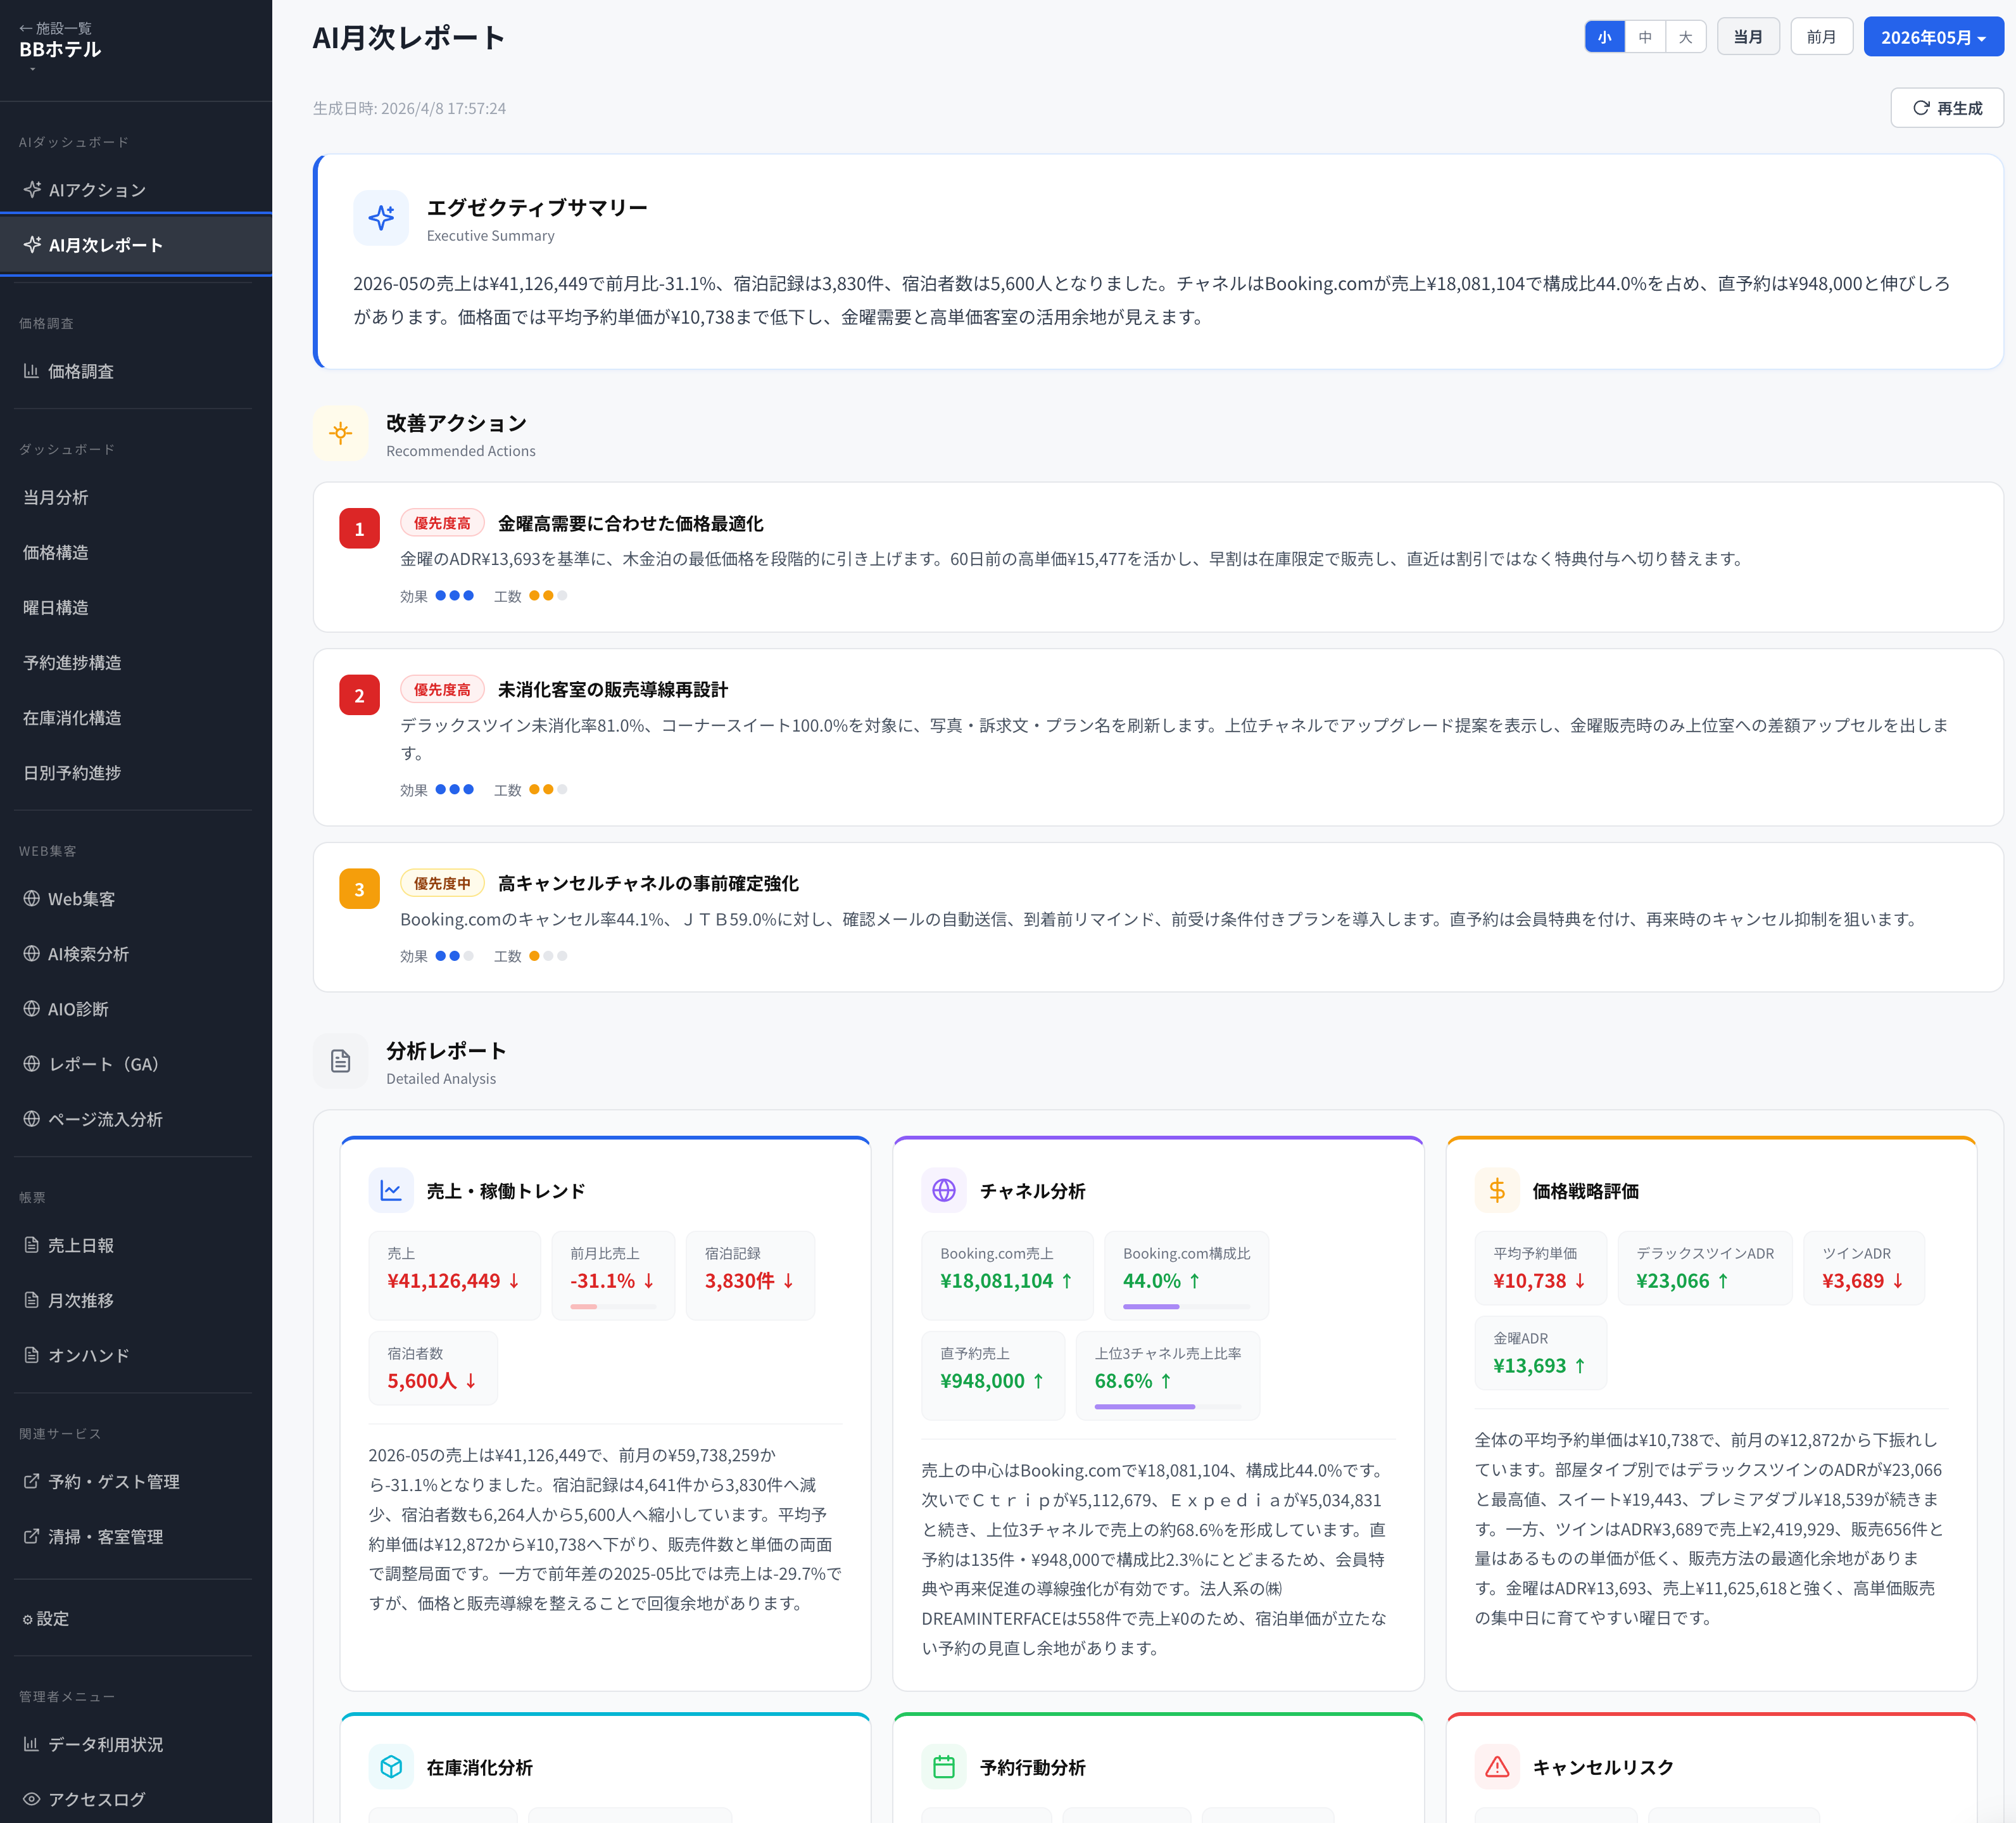The height and width of the screenshot is (1823, 2016).
Task: Open オンハンド document icon
Action: 32,1355
